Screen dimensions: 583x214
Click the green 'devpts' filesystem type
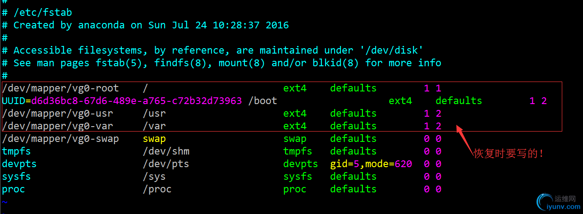301,164
